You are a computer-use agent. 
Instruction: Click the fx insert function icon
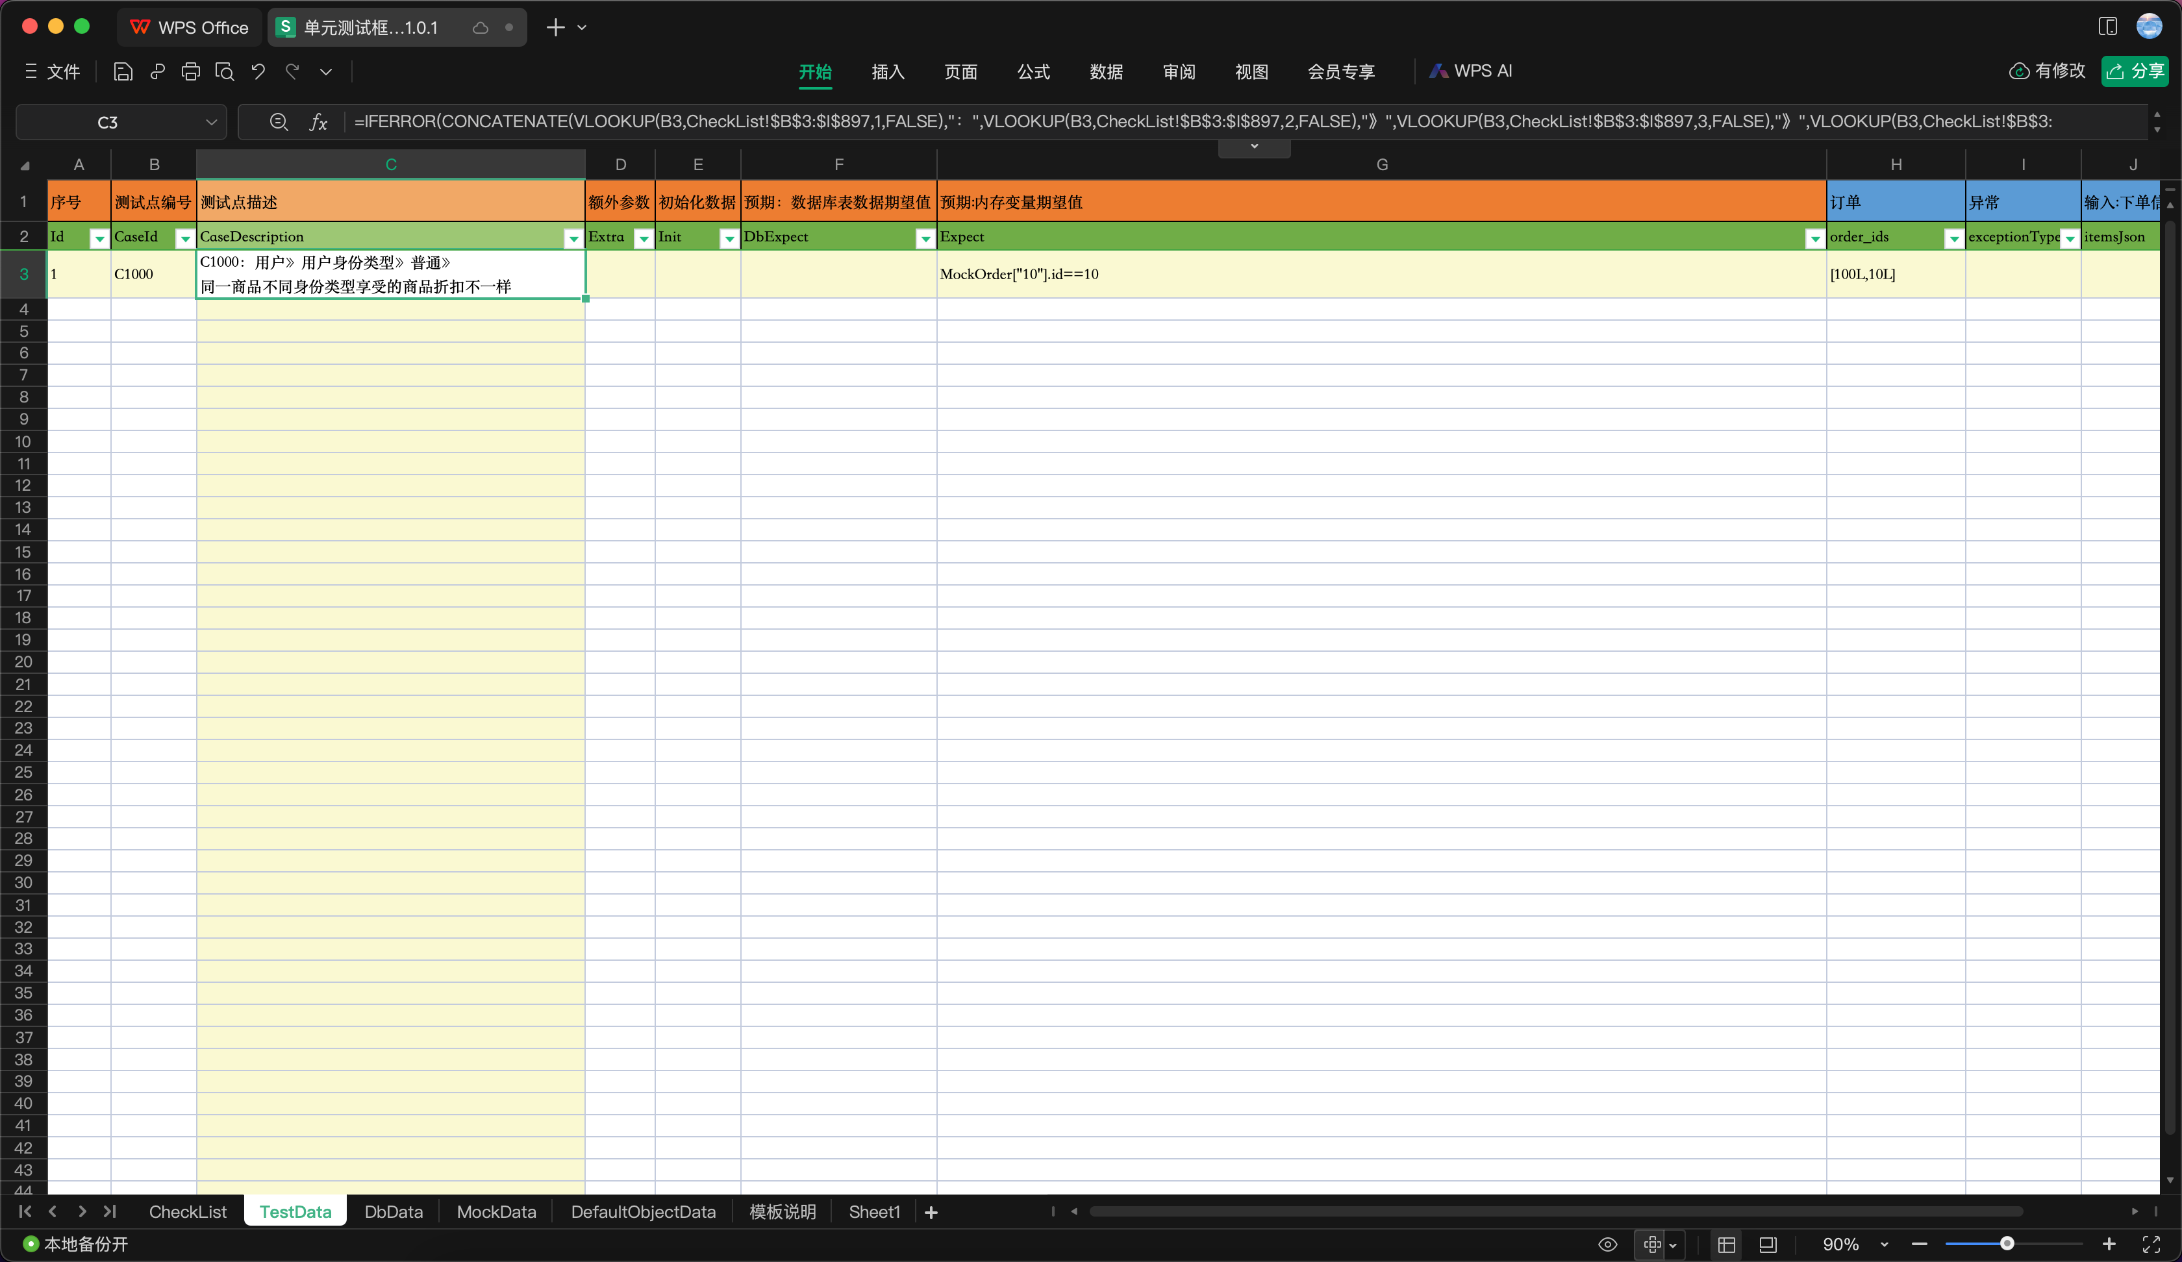(319, 122)
